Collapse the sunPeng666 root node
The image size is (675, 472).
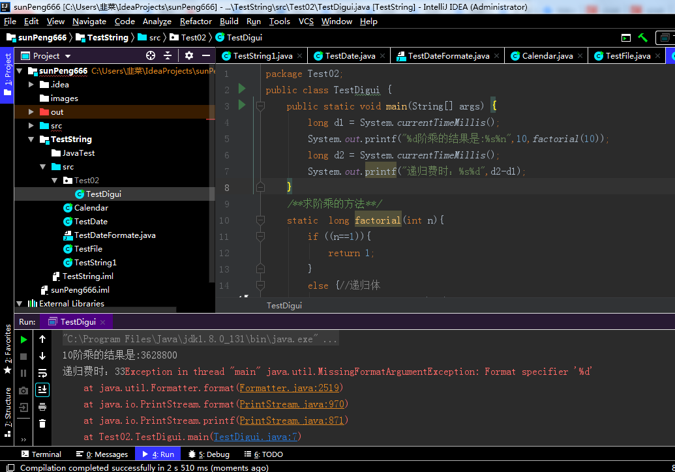(20, 70)
